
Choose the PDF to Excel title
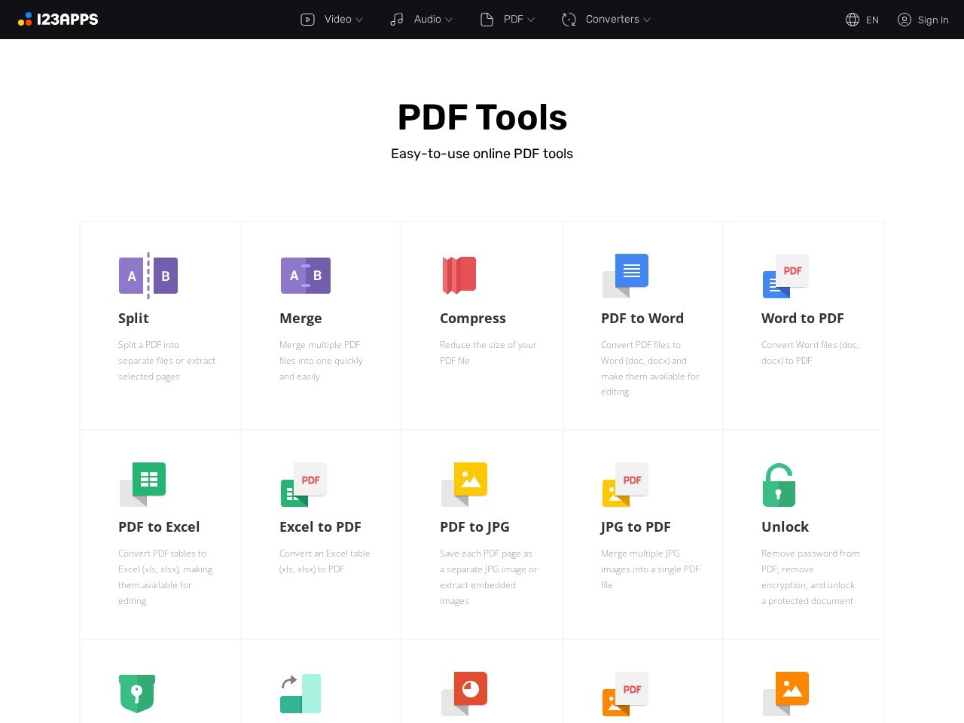coord(159,527)
